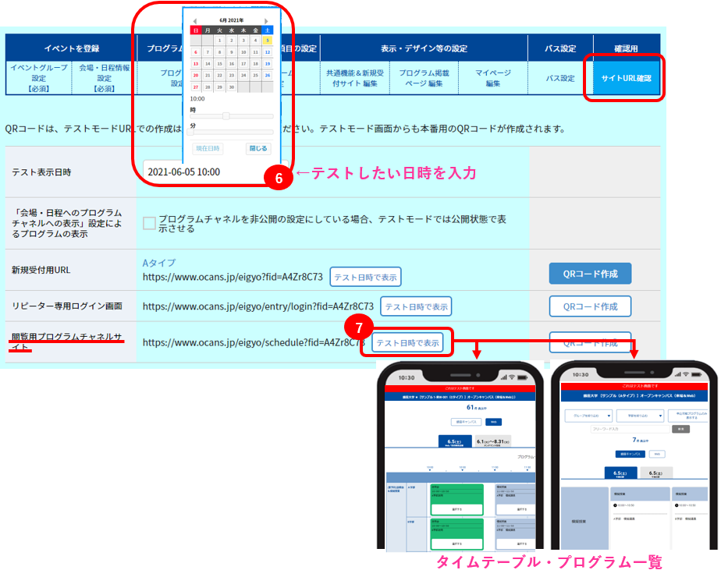Click the Aタイプ link
This screenshot has height=570, width=721.
point(159,263)
